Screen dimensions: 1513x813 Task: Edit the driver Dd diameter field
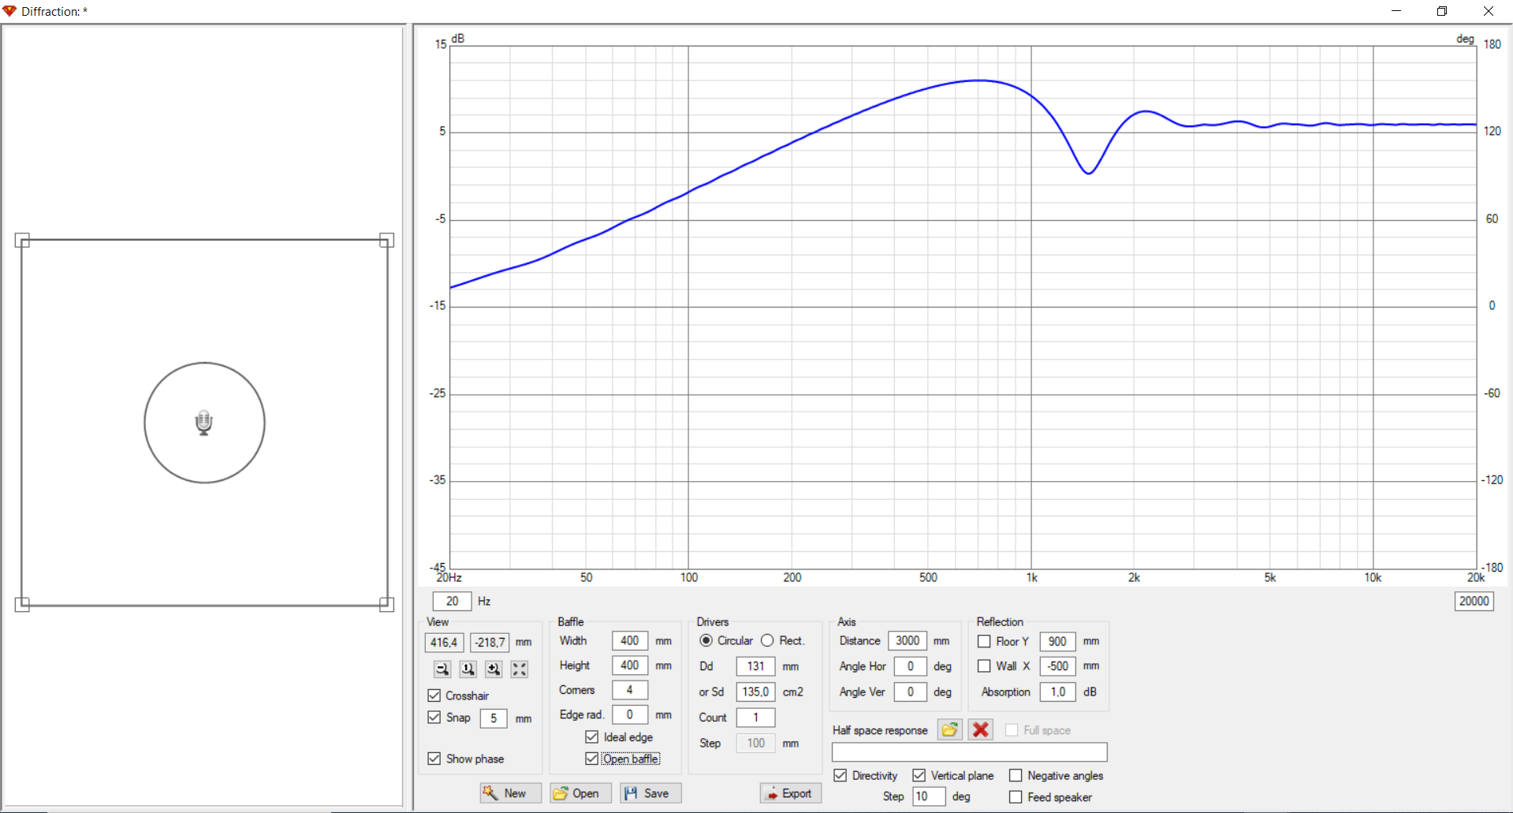click(756, 666)
